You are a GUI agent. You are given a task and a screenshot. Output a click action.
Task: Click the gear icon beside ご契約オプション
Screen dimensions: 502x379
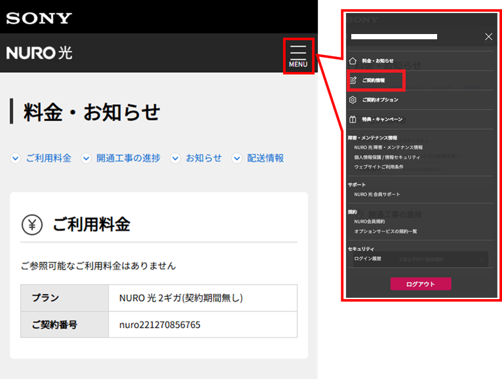[x=353, y=99]
